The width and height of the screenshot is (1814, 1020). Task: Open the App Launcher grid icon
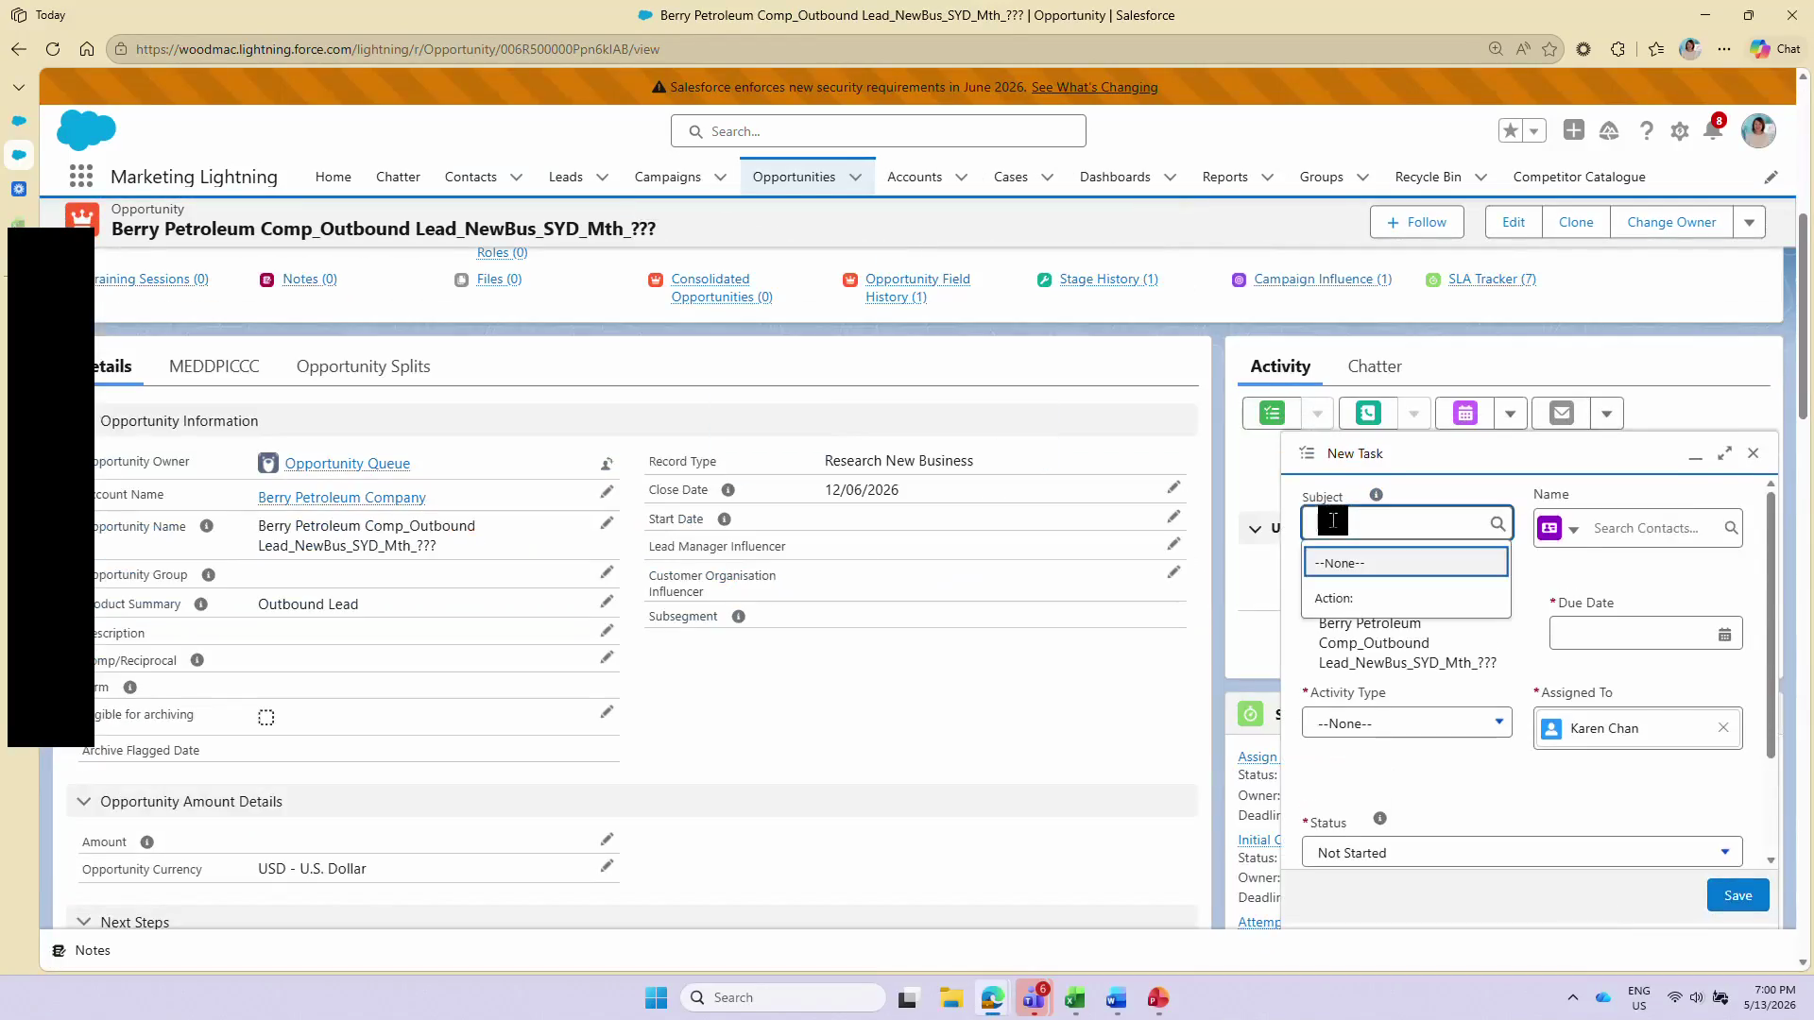click(81, 177)
